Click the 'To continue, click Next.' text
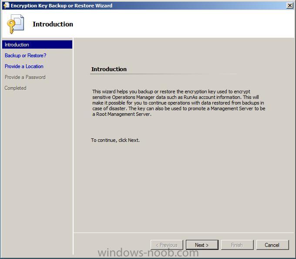Image resolution: width=296 pixels, height=259 pixels. tap(115, 140)
